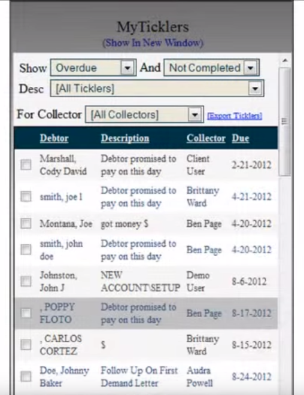This screenshot has width=304, height=395.
Task: Toggle the POPPY FLOTO row checkbox
Action: click(x=26, y=313)
